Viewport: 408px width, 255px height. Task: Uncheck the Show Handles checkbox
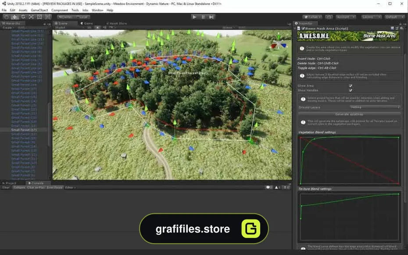[351, 90]
